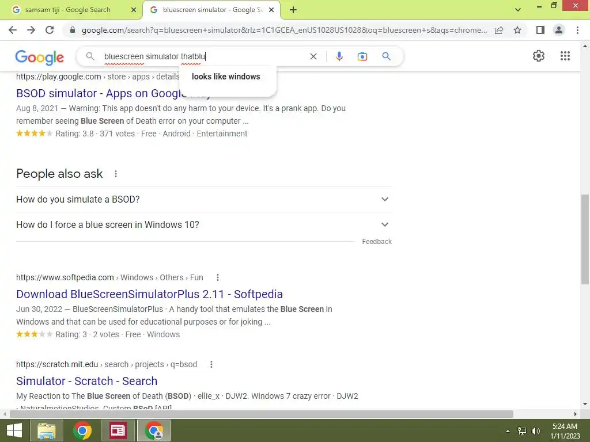Open the Windows Start menu

[x=14, y=430]
